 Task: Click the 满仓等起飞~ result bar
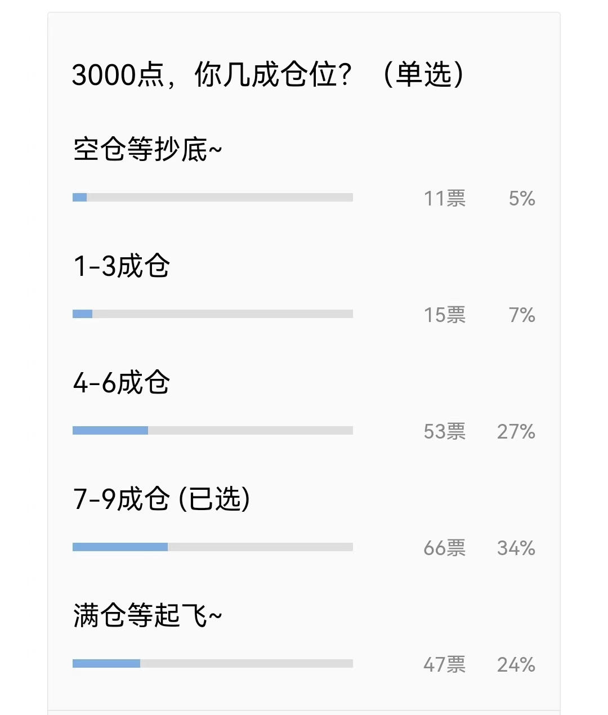tap(213, 664)
